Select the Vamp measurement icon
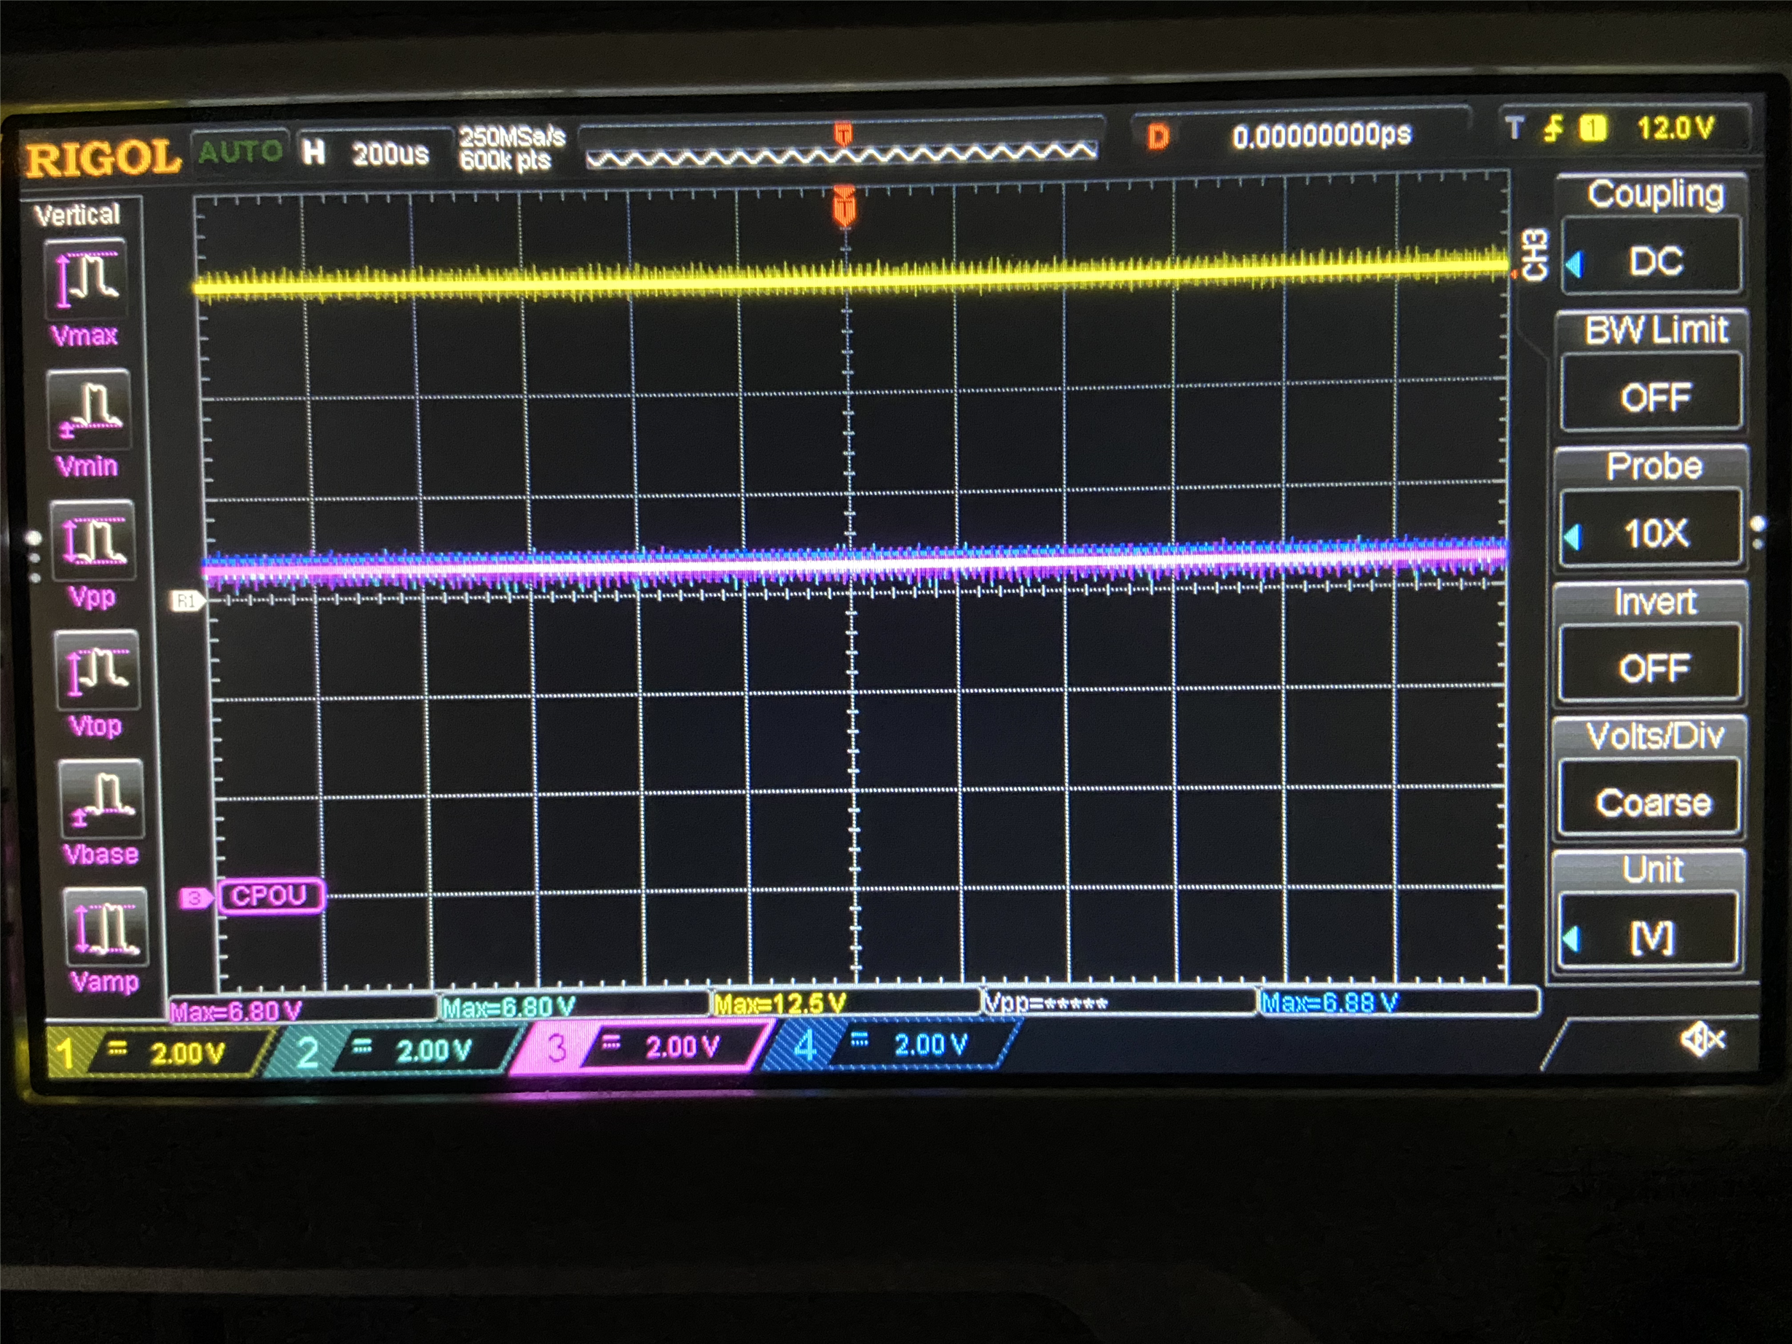This screenshot has height=1344, width=1792. [x=106, y=927]
